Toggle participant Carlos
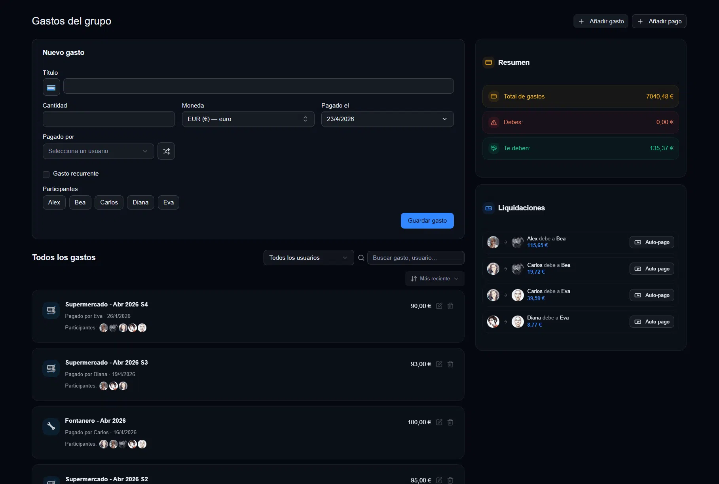Viewport: 719px width, 484px height. (109, 202)
